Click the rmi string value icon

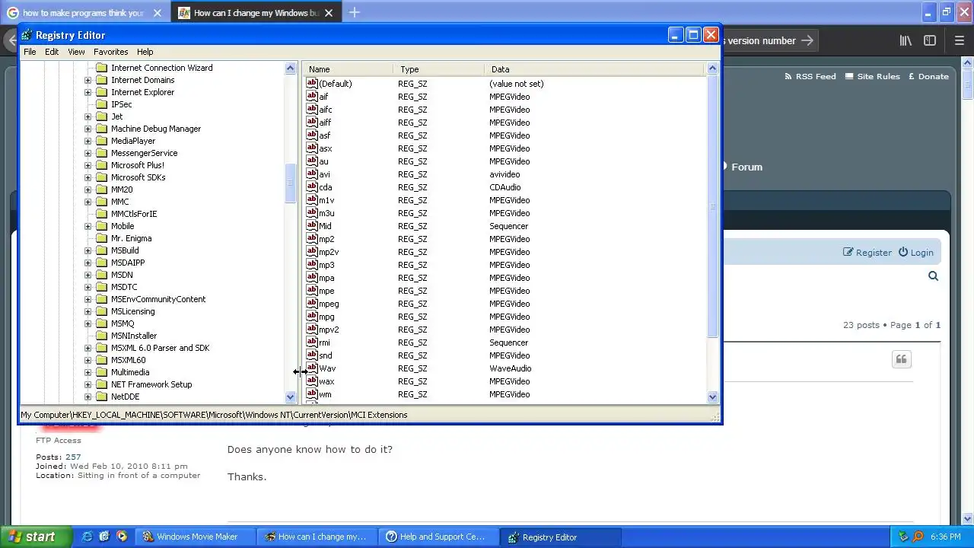click(x=311, y=342)
